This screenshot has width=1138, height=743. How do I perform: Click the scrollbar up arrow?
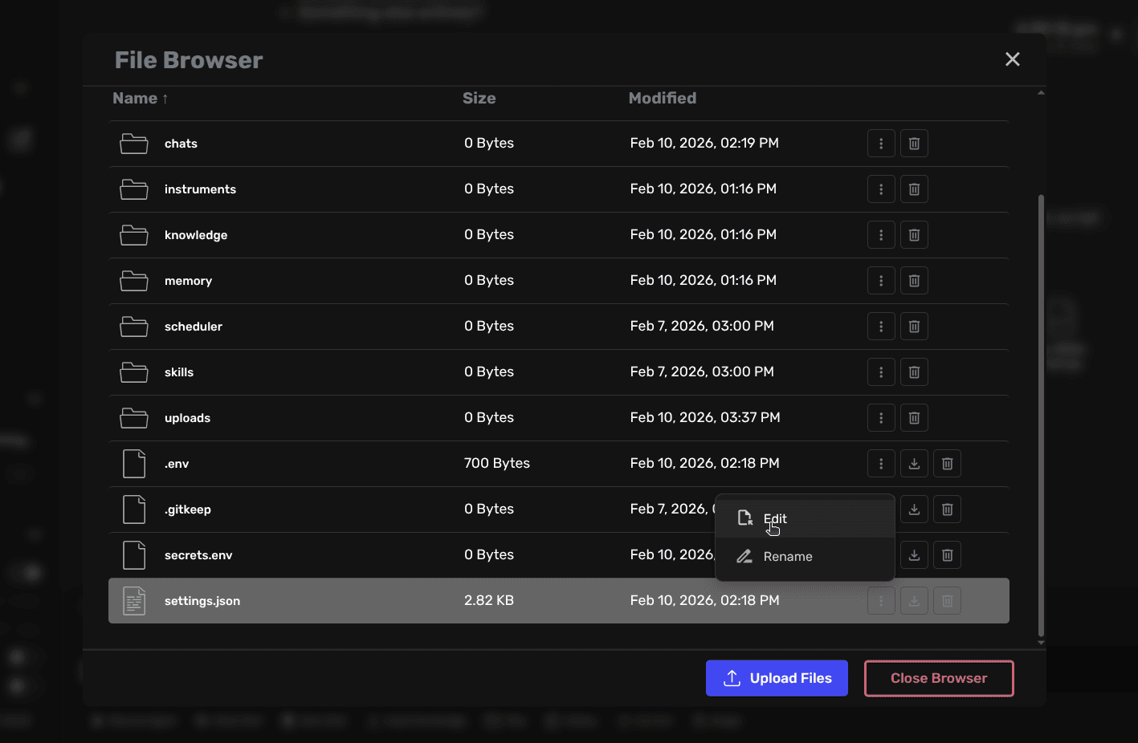(1041, 92)
